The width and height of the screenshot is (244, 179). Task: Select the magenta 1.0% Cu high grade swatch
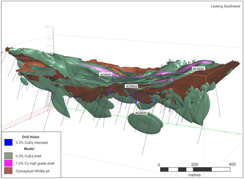pos(8,163)
